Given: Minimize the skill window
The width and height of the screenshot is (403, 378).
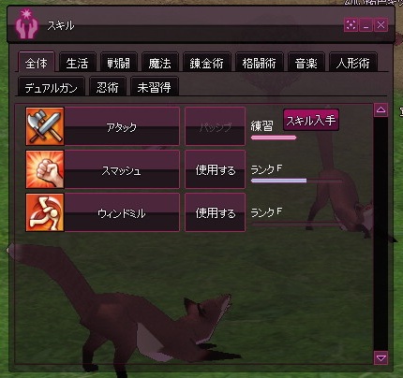Looking at the screenshot, I should pyautogui.click(x=366, y=25).
